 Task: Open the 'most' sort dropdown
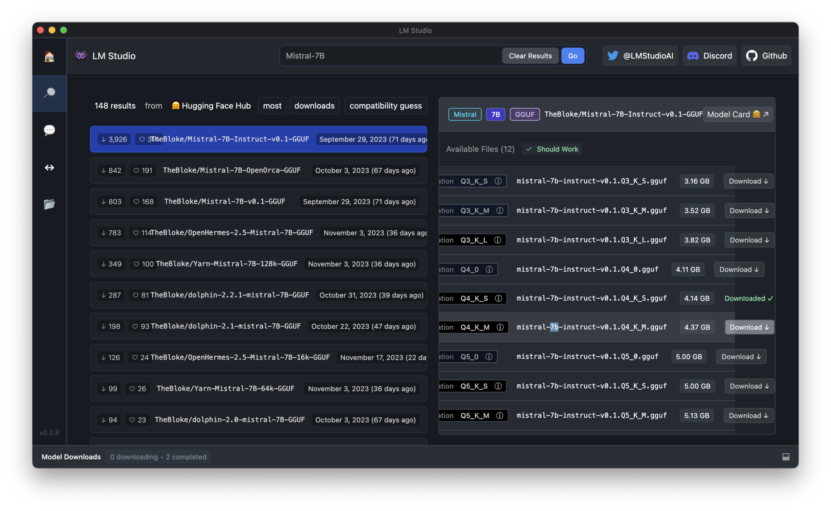[272, 106]
